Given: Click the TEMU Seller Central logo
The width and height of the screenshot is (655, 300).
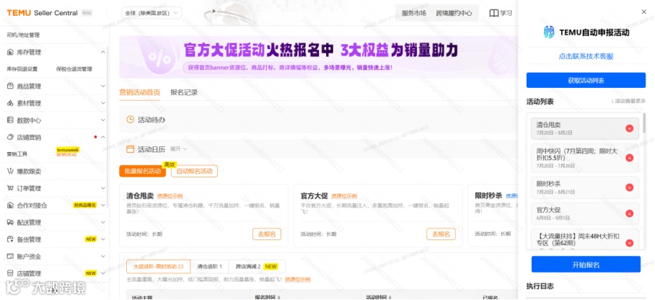Looking at the screenshot, I should (42, 13).
